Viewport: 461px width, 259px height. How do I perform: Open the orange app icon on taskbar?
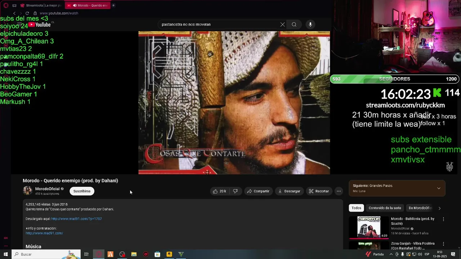click(110, 254)
